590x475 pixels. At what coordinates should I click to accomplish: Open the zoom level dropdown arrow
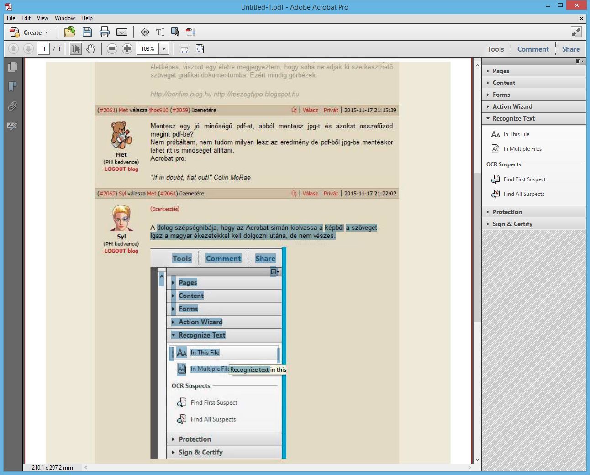pos(164,48)
